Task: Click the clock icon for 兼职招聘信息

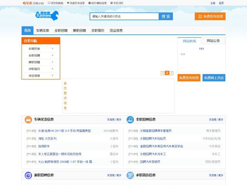Action: coord(28,175)
